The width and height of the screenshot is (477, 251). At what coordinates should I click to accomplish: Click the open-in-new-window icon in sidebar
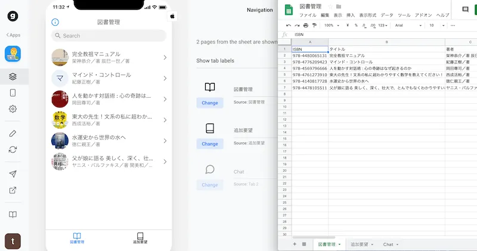(13, 190)
